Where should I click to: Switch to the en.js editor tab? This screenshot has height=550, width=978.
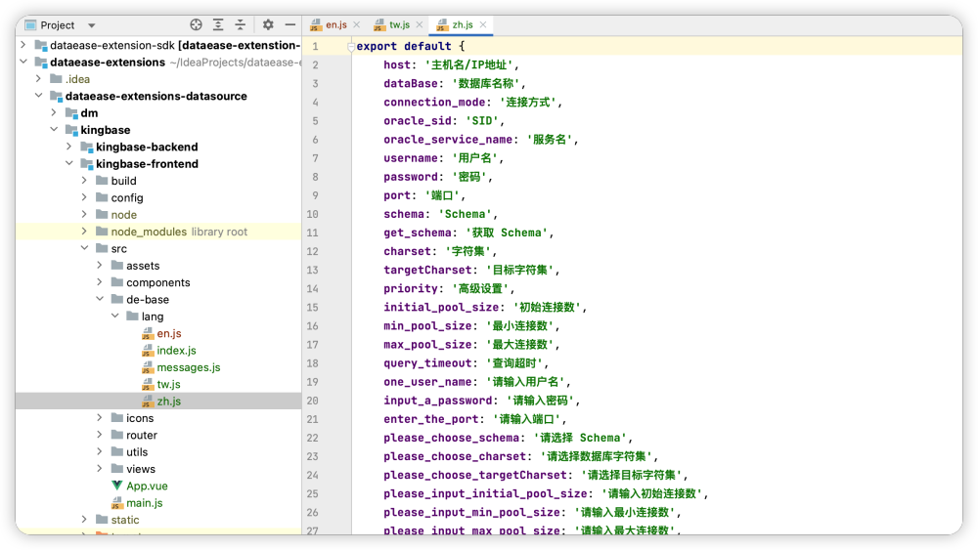pyautogui.click(x=336, y=25)
